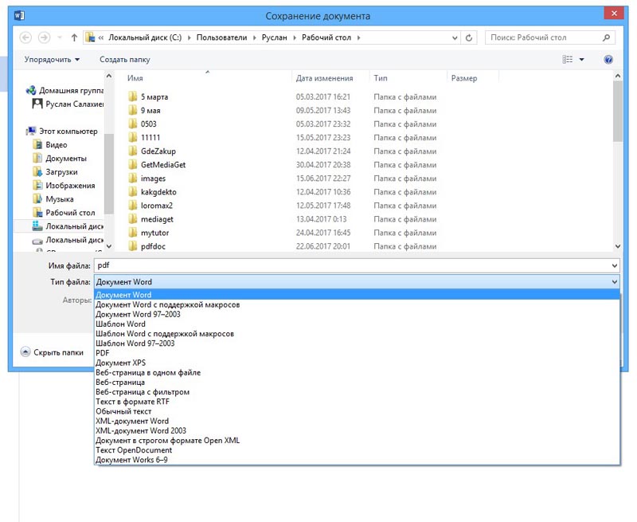This screenshot has height=522, width=637.
Task: Click Локальный диск (C:) in address path
Action: coord(145,37)
